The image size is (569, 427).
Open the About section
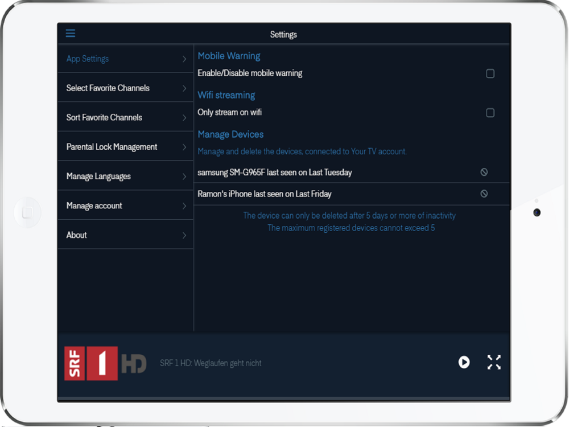tap(125, 235)
